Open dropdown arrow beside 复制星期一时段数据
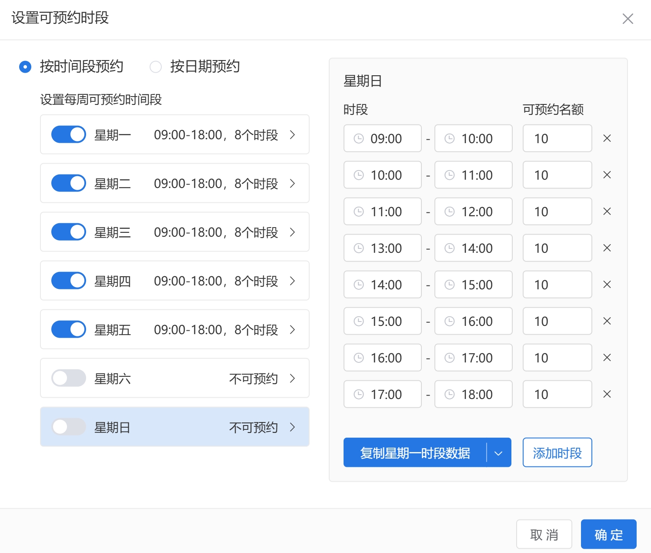 coord(498,453)
